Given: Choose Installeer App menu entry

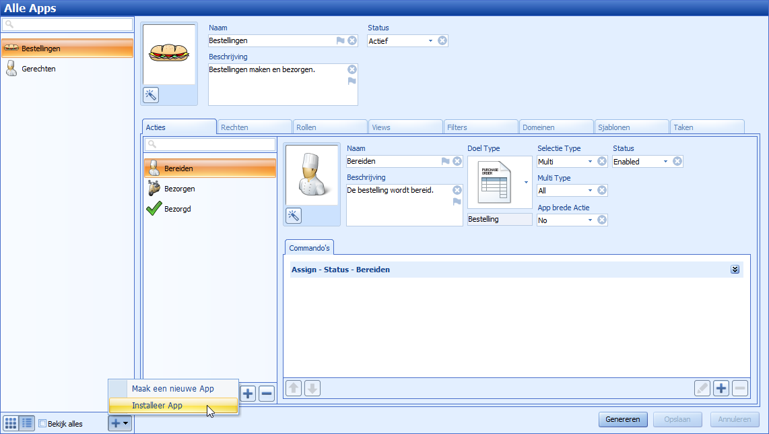Looking at the screenshot, I should (x=173, y=406).
